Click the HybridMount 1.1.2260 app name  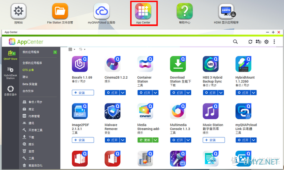tap(245, 80)
